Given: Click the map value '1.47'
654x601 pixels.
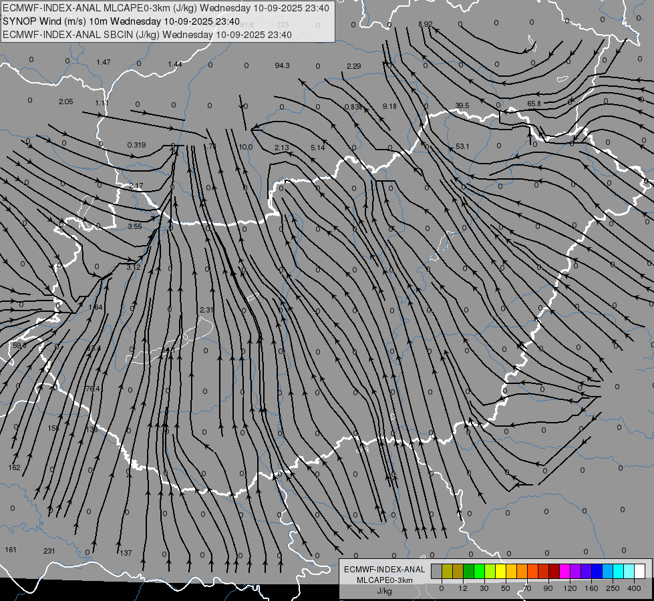Looking at the screenshot, I should [x=104, y=62].
